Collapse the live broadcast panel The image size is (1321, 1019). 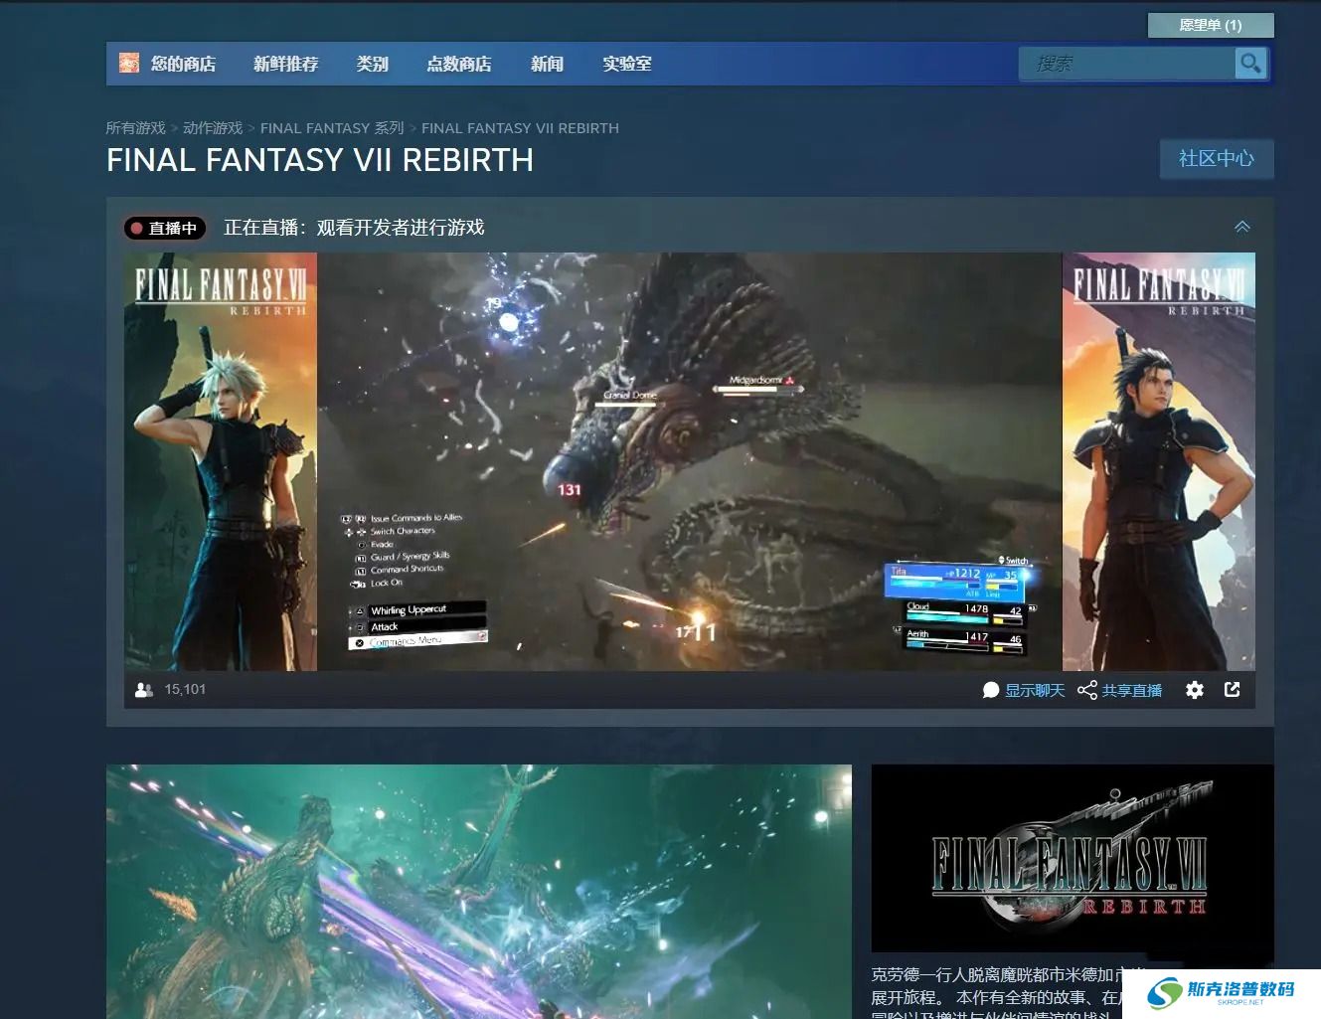pyautogui.click(x=1241, y=228)
